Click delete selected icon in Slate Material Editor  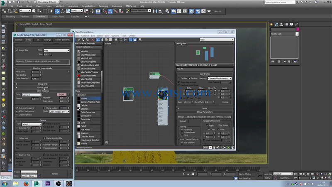[x=93, y=39]
